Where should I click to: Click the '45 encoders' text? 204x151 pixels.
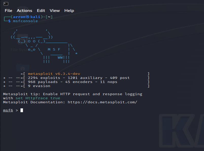(79, 82)
